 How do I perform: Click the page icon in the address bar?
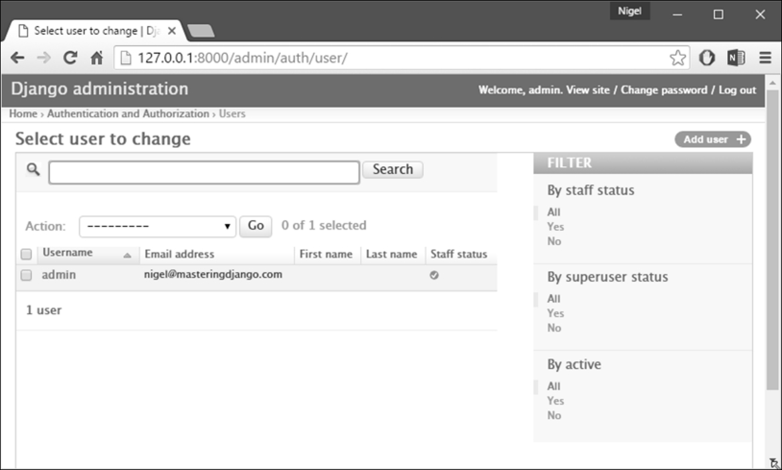pyautogui.click(x=126, y=58)
